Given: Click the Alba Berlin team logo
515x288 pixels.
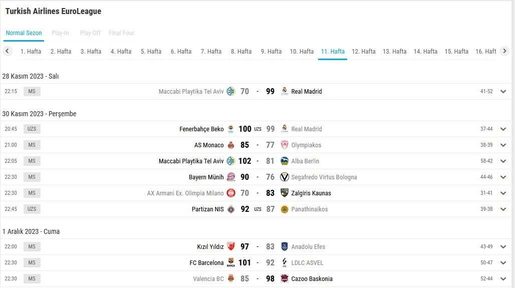Looking at the screenshot, I should coord(285,161).
